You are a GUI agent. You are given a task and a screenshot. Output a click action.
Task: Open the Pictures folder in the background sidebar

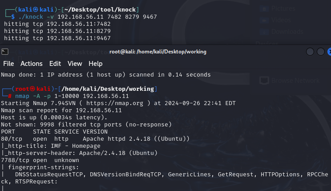(283, 8)
